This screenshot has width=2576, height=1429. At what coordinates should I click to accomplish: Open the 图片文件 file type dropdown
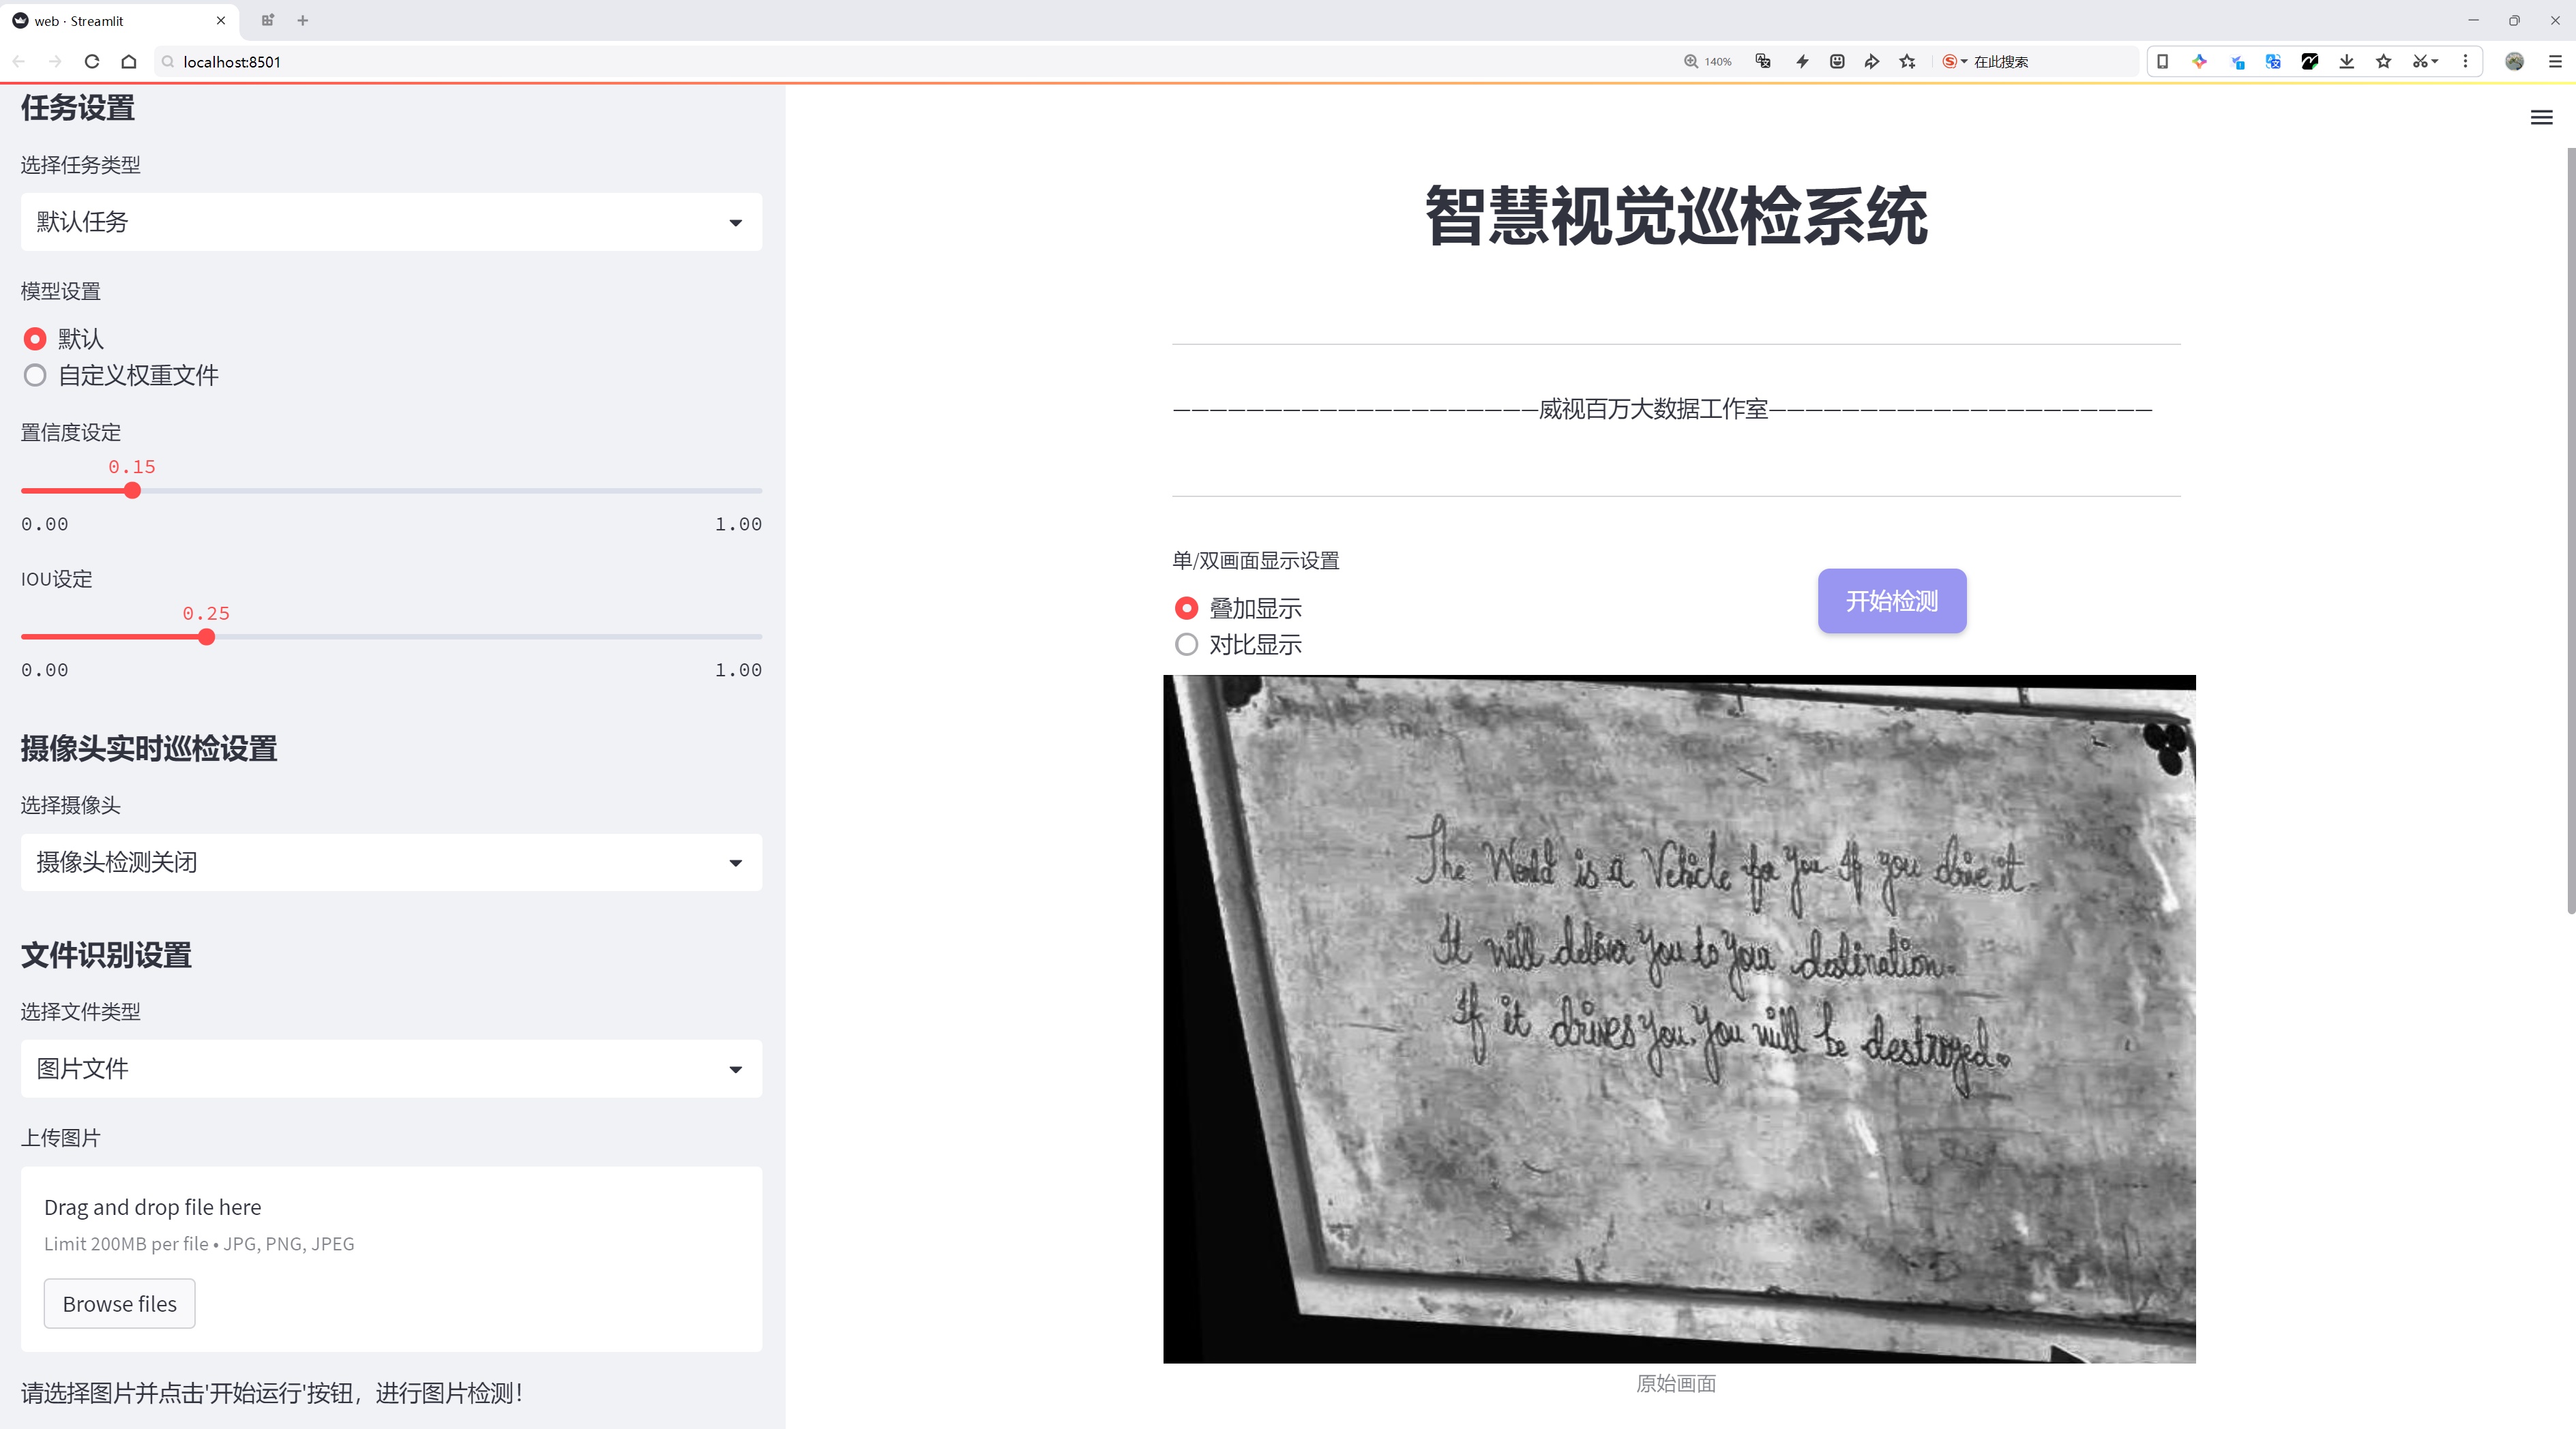tap(391, 1069)
